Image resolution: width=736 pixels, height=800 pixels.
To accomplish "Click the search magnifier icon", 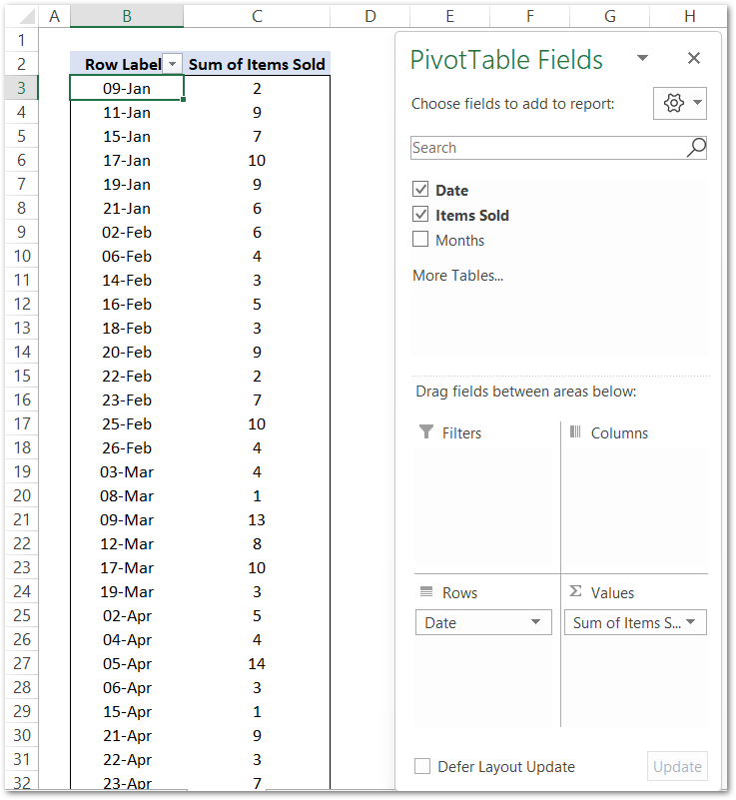I will pyautogui.click(x=696, y=148).
